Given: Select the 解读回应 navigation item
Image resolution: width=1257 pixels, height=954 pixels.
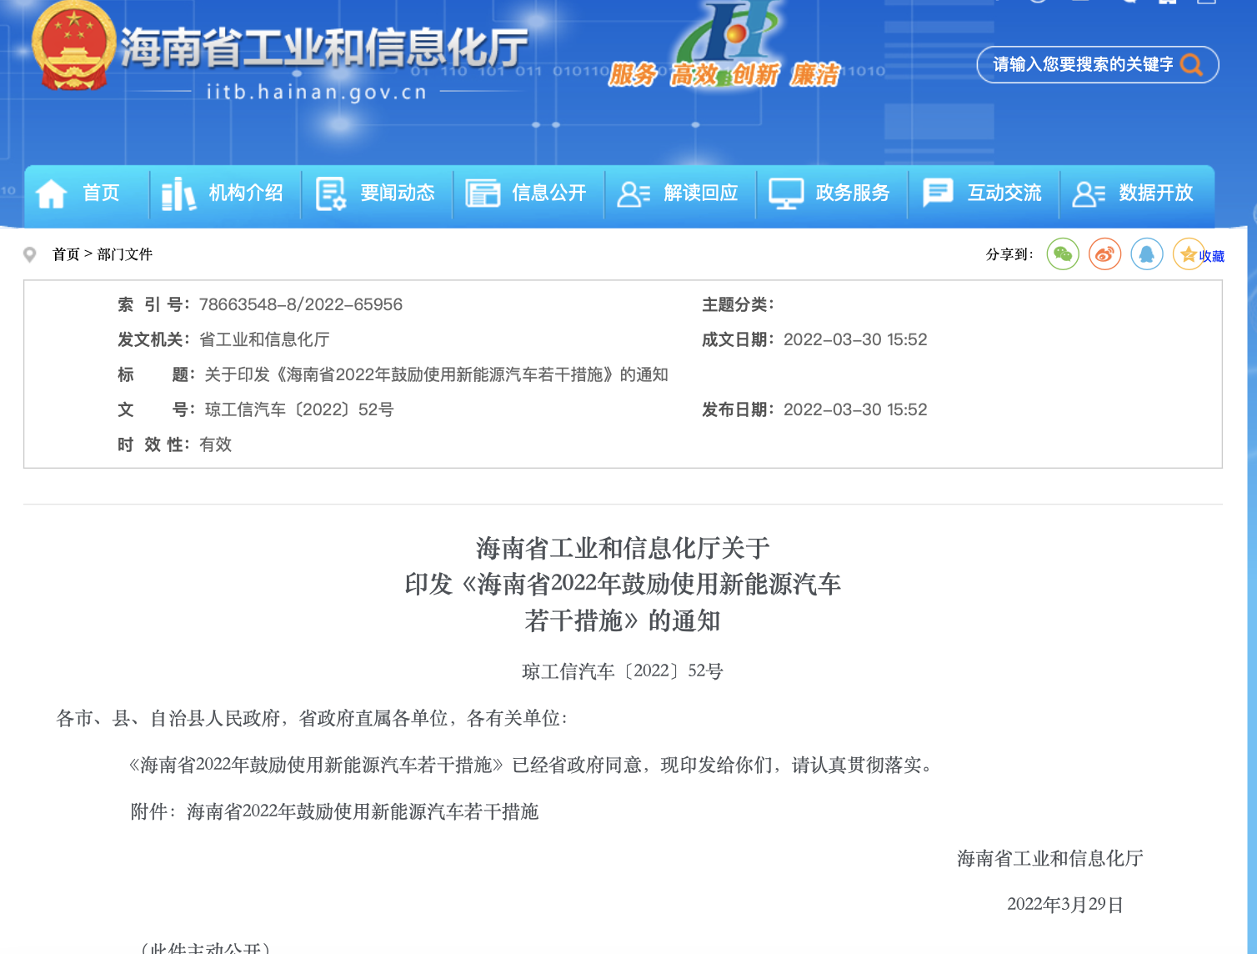Looking at the screenshot, I should coord(700,193).
